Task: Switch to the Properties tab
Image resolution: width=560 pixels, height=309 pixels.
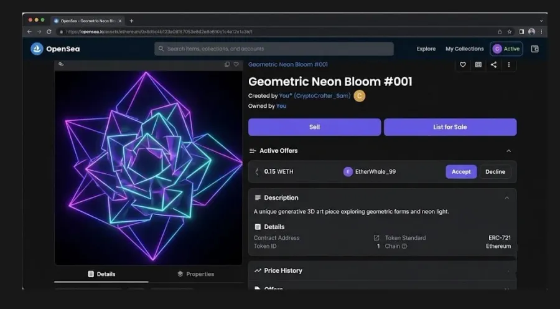Action: (196, 274)
